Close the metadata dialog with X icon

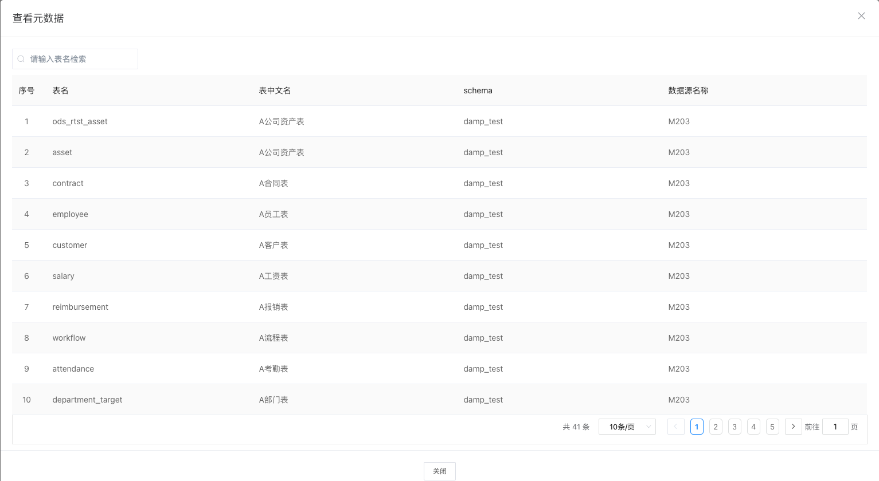point(861,16)
